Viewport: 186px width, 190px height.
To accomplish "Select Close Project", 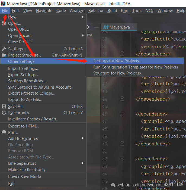I will [x=43, y=42].
